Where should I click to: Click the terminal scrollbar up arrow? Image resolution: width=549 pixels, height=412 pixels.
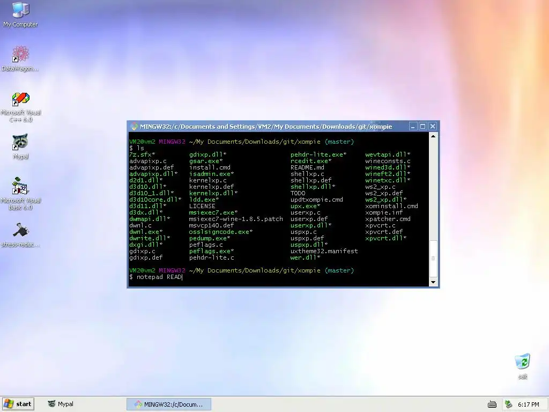click(x=433, y=136)
